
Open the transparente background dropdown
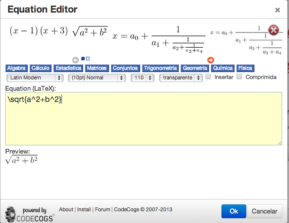click(x=181, y=78)
